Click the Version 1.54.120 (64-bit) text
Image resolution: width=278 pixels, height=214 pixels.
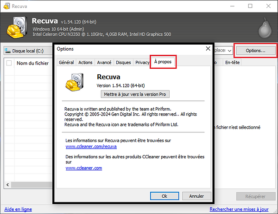(x=120, y=85)
